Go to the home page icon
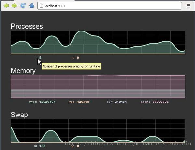 tap(32, 6)
